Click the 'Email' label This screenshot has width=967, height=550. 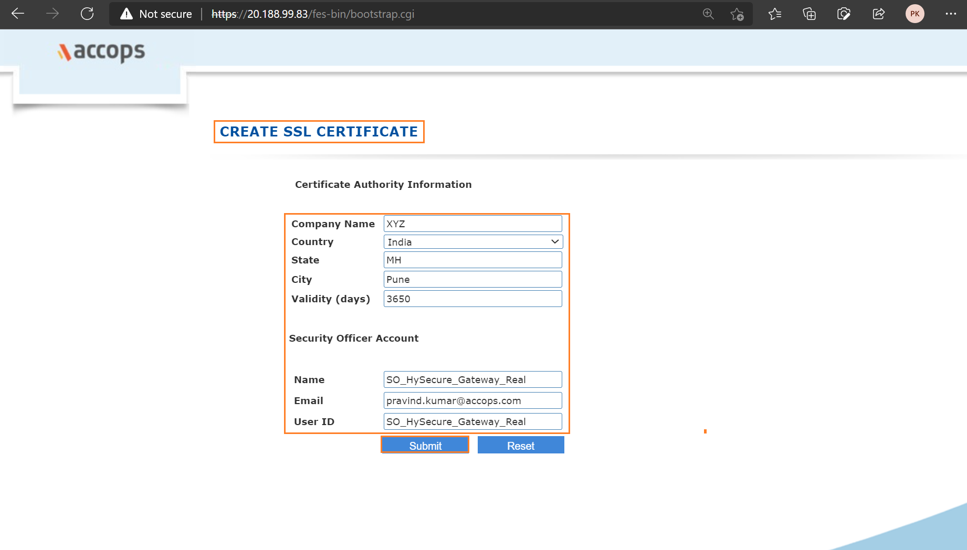tap(309, 400)
